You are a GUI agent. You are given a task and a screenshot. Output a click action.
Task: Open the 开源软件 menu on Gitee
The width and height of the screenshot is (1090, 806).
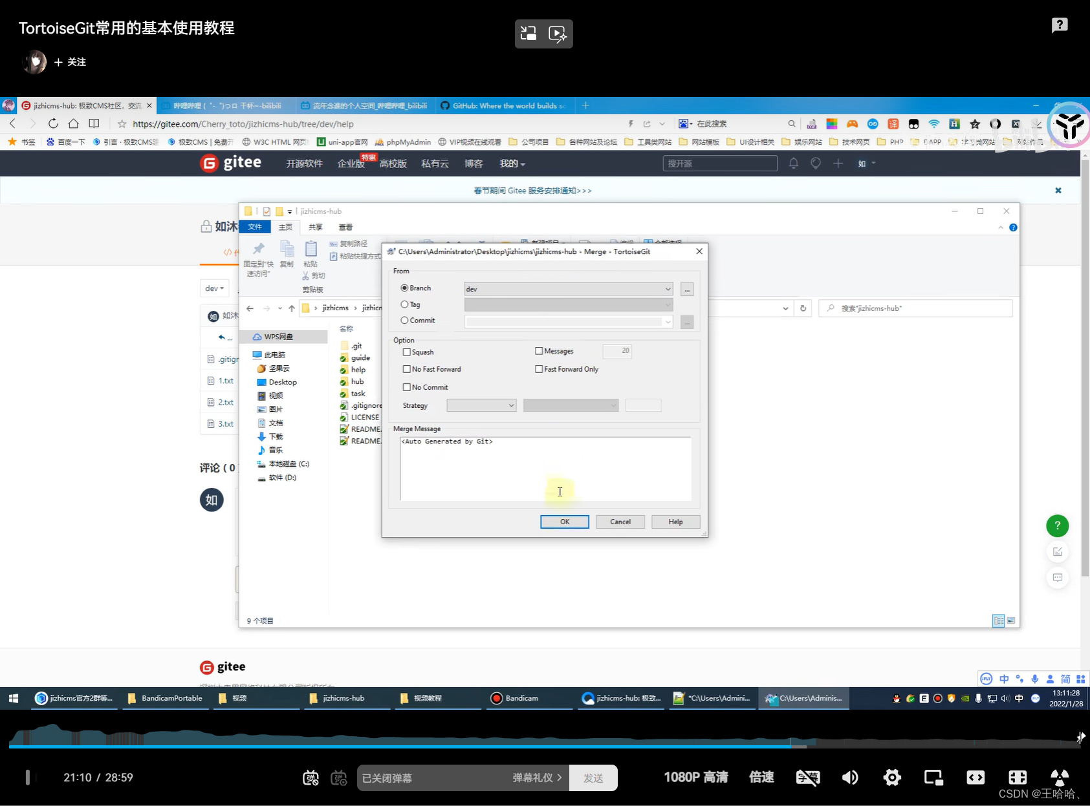coord(304,164)
